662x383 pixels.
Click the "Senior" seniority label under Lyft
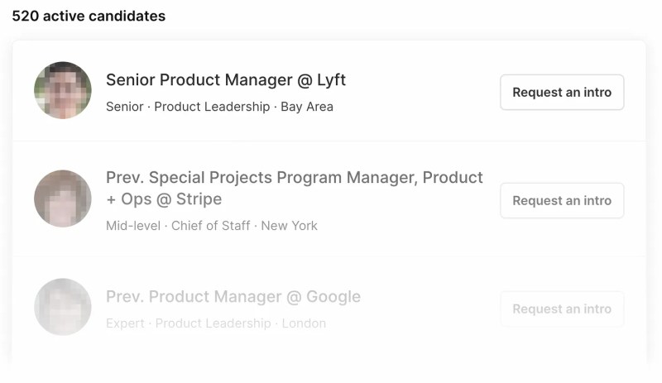125,107
